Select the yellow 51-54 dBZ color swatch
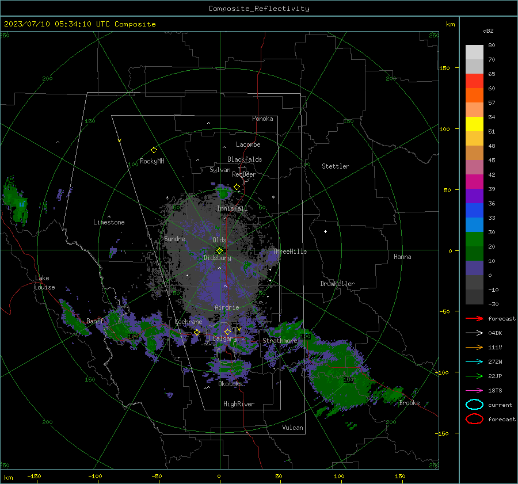This screenshot has height=484, width=518. [474, 124]
